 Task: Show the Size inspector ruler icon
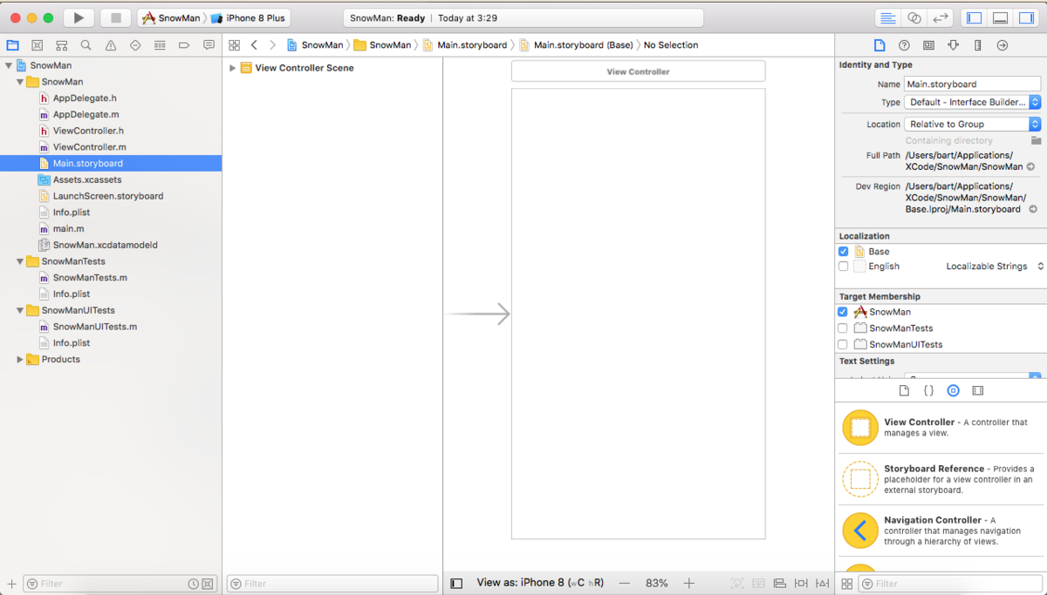977,44
